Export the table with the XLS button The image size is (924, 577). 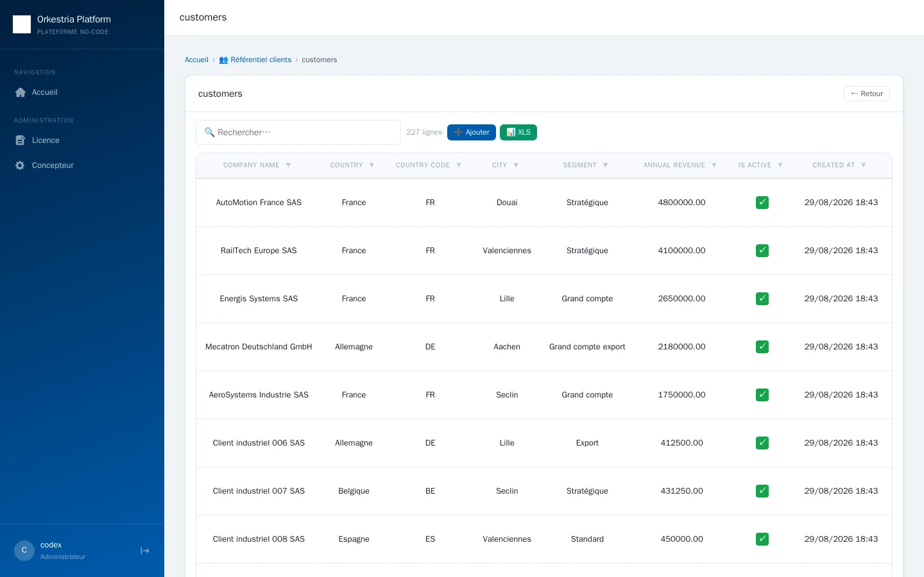(518, 132)
